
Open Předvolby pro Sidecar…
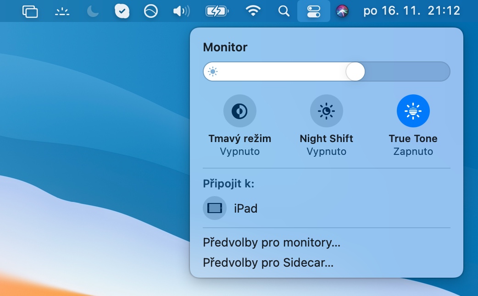point(268,263)
